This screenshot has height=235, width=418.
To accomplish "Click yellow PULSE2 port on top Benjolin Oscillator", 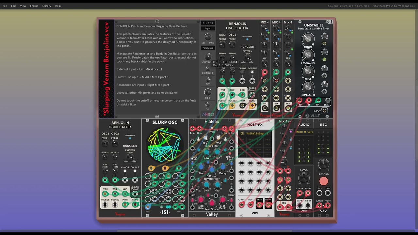I will [x=232, y=105].
